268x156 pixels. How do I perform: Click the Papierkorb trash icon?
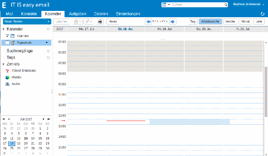click(x=13, y=43)
